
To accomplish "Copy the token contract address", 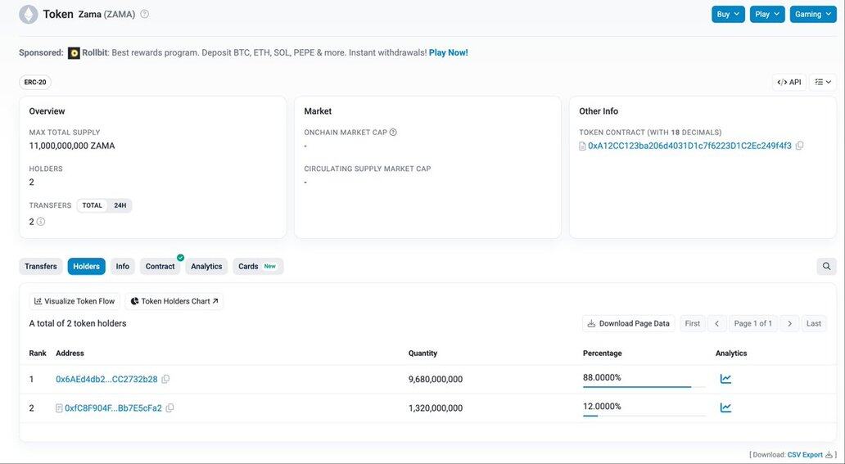I will (799, 146).
